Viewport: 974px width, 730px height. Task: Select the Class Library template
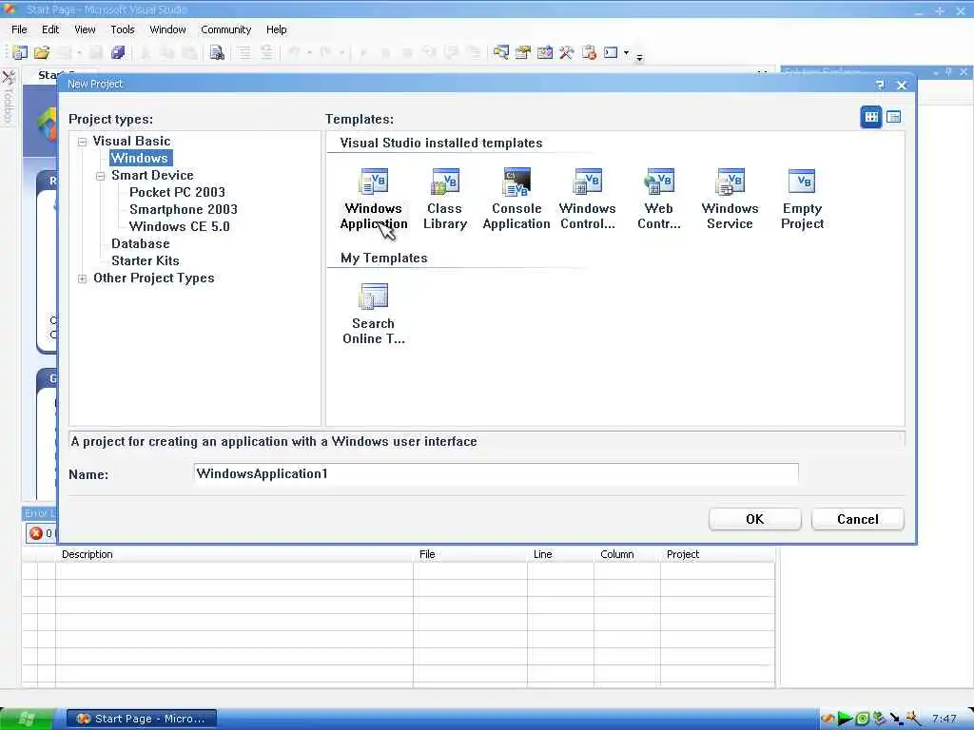pos(445,199)
